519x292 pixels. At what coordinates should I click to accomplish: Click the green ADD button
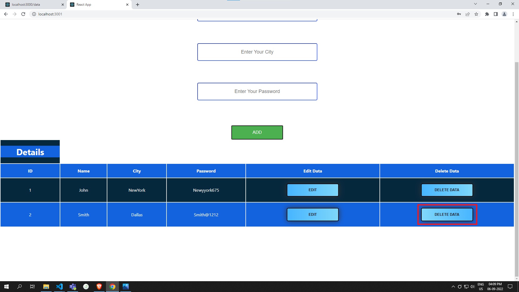coord(257,132)
